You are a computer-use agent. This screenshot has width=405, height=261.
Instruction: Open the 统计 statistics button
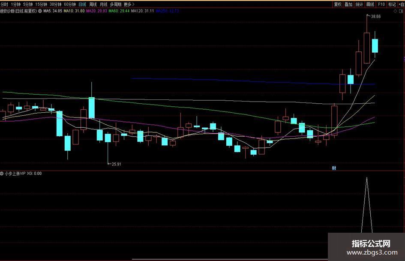pos(359,4)
